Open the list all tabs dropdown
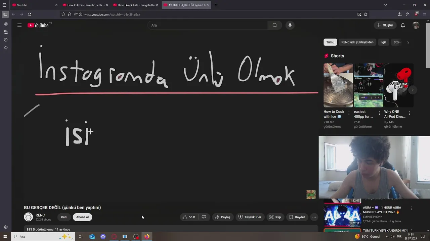 386,5
